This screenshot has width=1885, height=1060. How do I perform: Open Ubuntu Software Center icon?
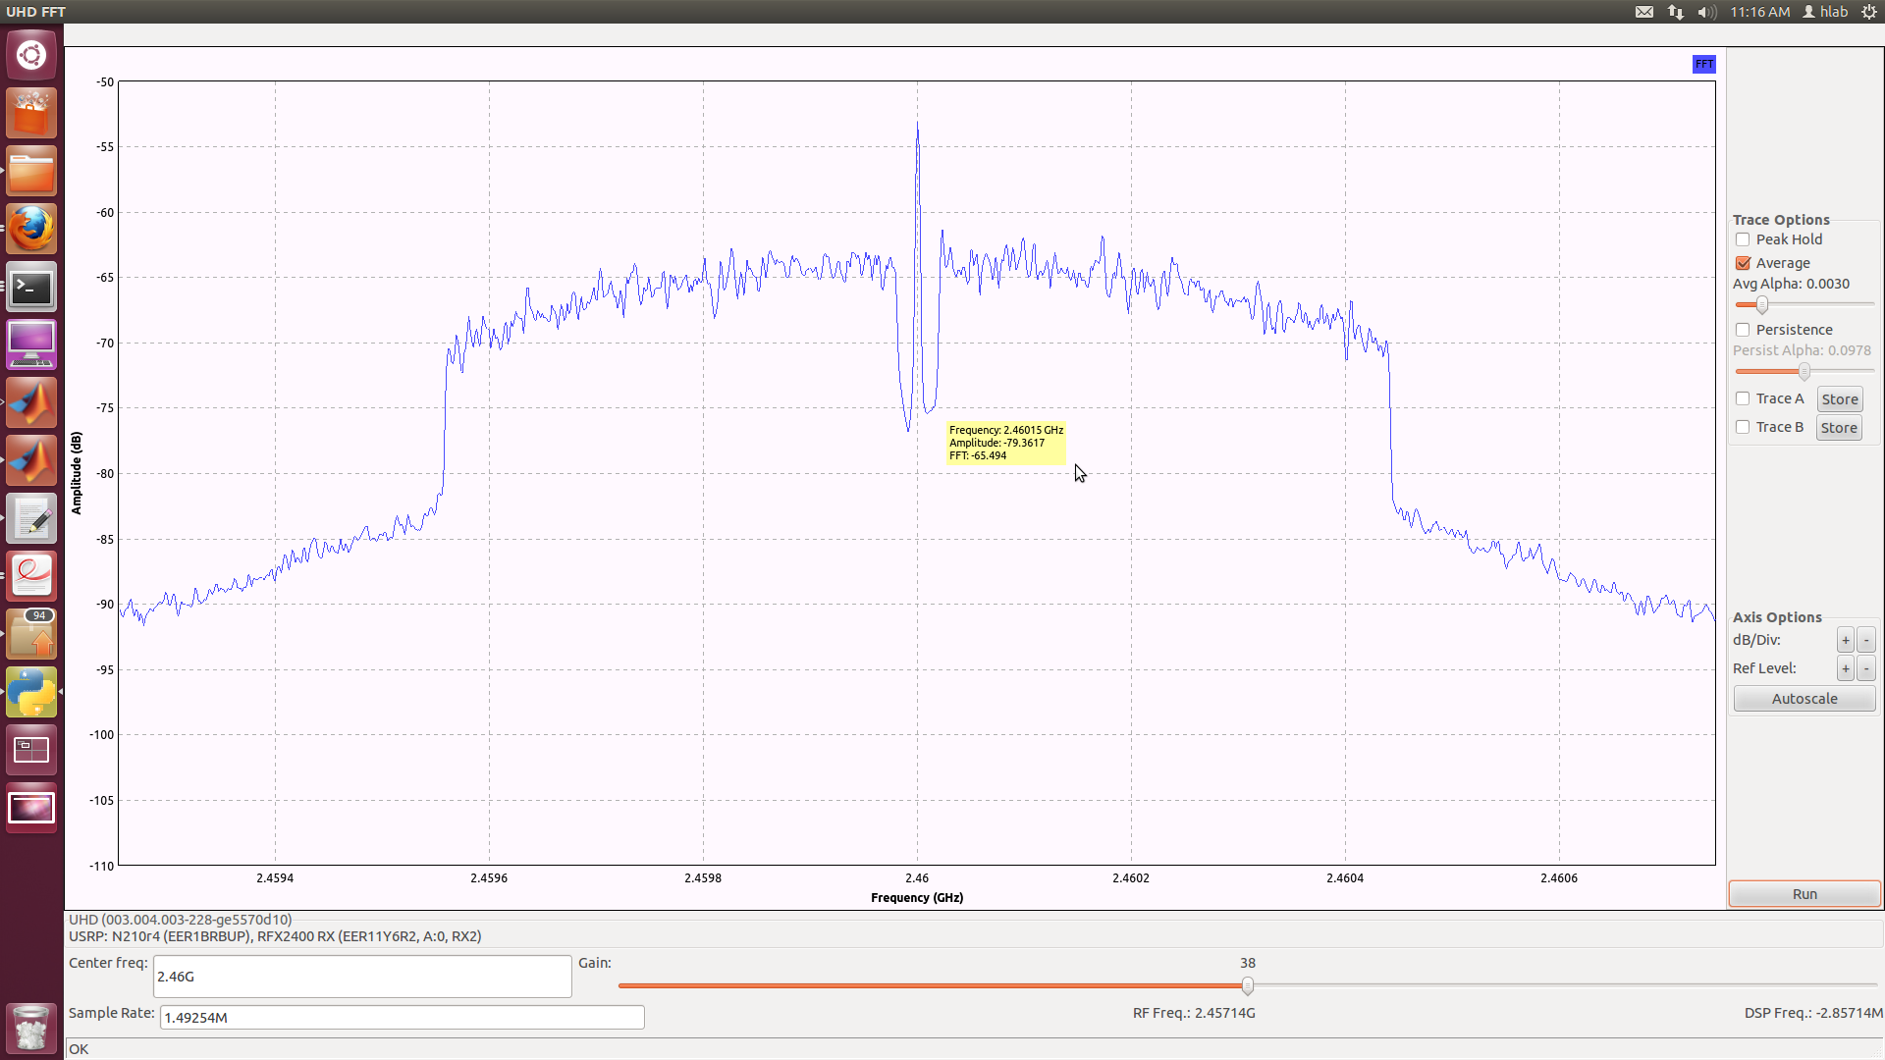31,114
